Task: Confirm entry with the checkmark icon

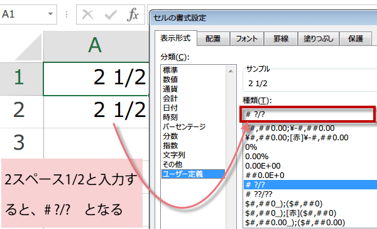Action: coord(111,15)
